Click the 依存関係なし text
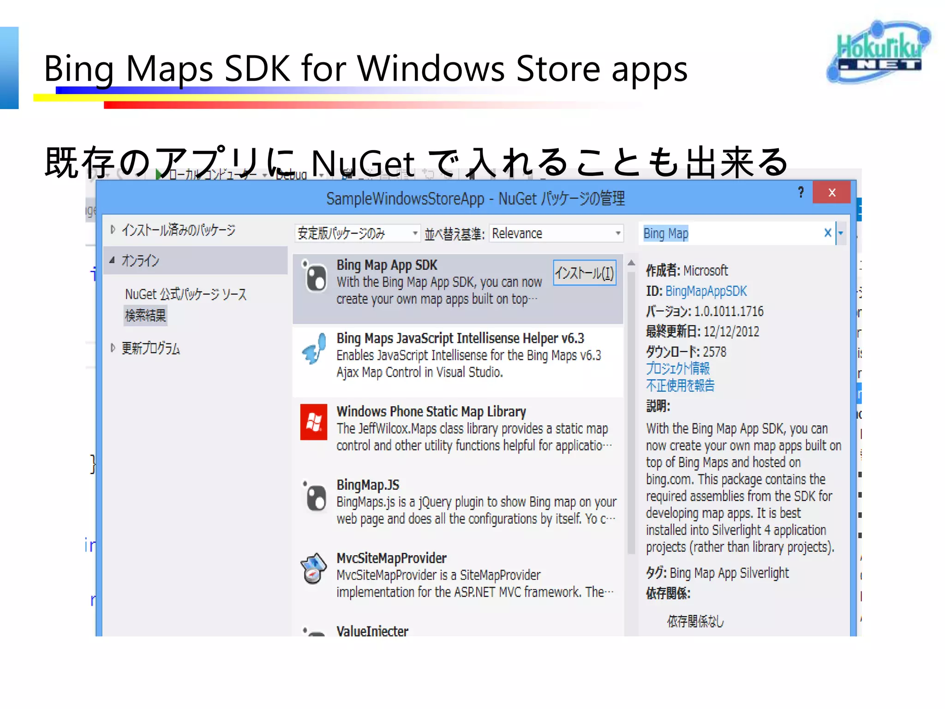 [695, 621]
